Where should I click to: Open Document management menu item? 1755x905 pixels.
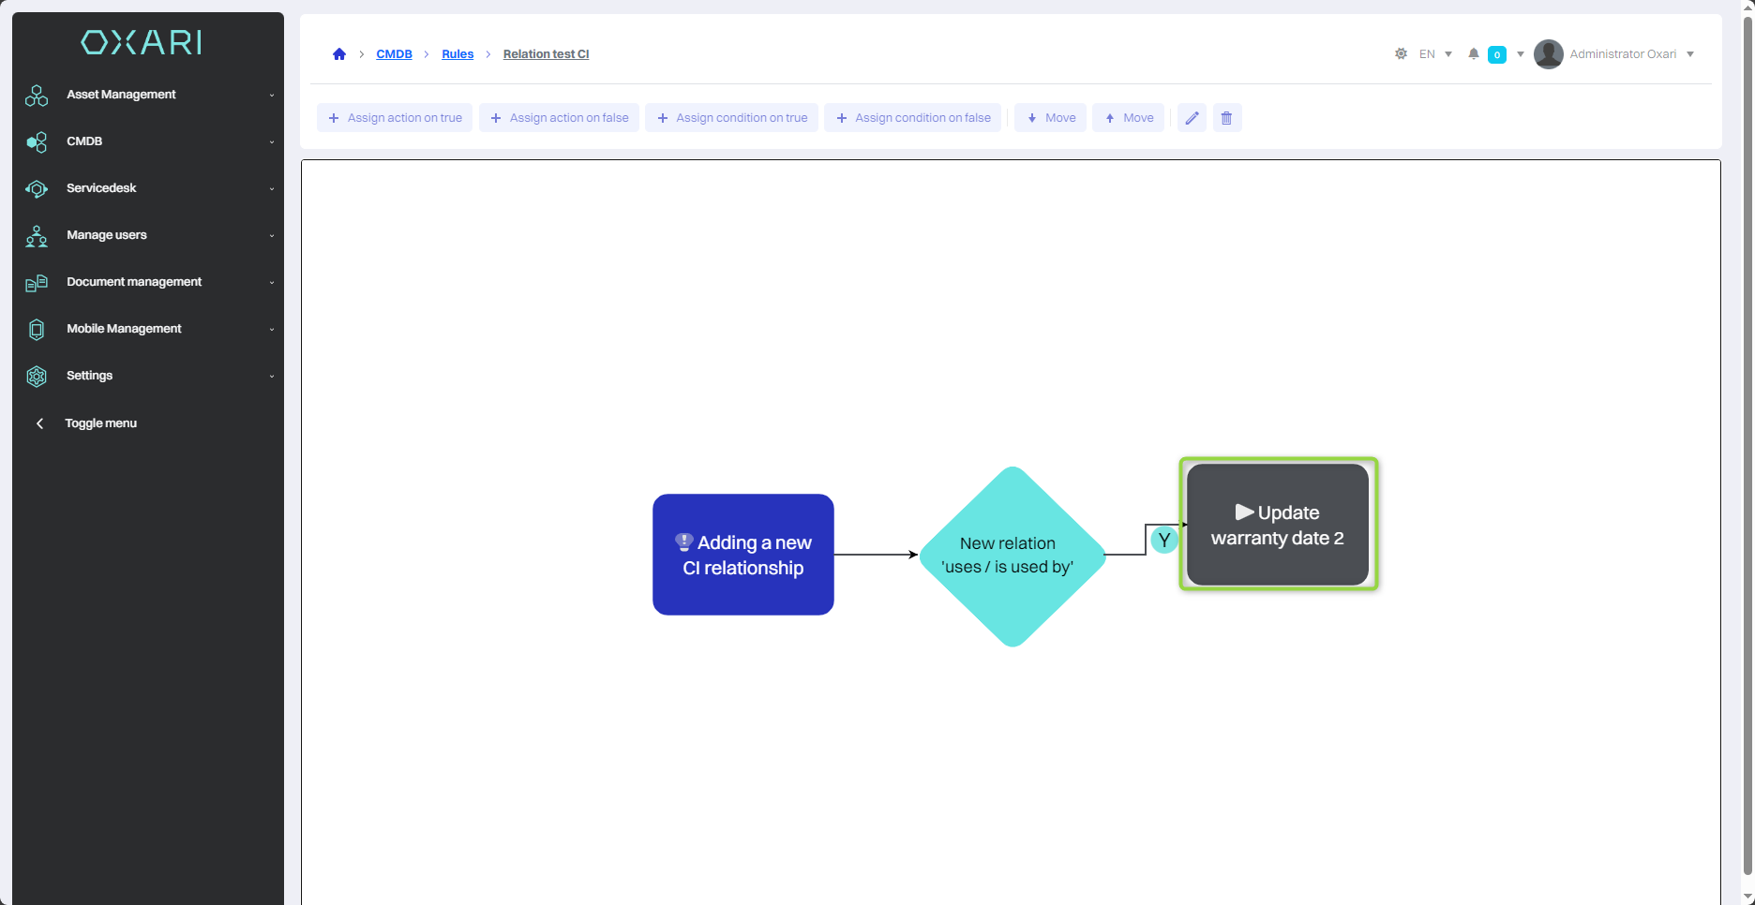(x=134, y=282)
